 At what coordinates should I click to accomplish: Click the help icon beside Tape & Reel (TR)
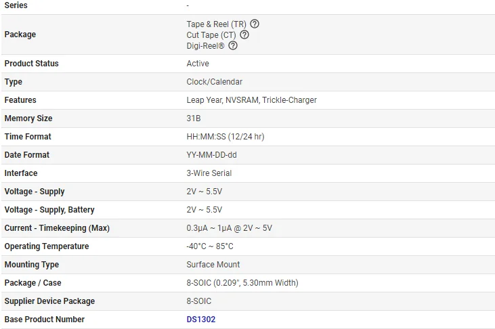[x=255, y=24]
